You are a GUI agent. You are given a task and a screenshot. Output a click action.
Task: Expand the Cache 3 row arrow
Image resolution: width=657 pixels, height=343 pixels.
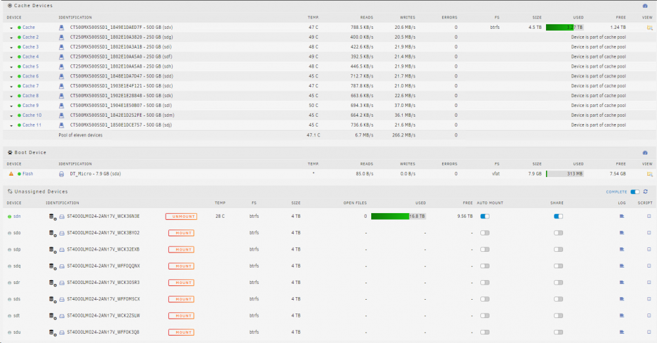(x=11, y=47)
